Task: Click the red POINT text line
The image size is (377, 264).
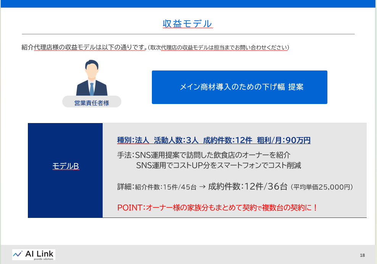Action: pyautogui.click(x=217, y=208)
